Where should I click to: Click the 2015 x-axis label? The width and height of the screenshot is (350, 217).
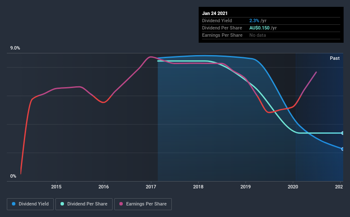(56, 187)
